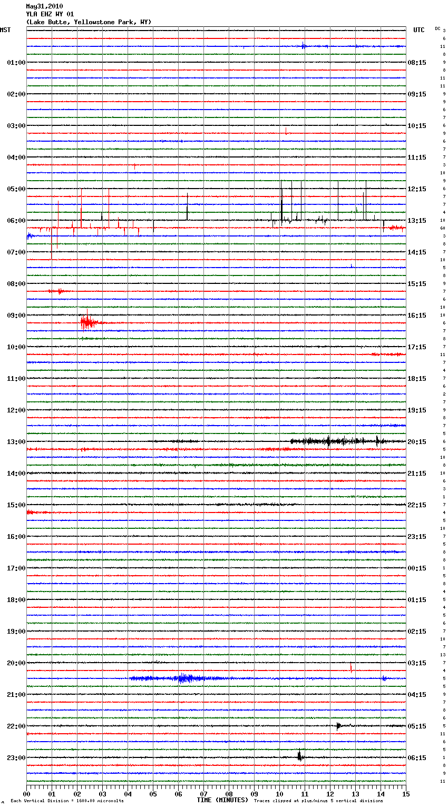Click the blue event on the top blue trace
448x808 pixels.
pyautogui.click(x=304, y=46)
